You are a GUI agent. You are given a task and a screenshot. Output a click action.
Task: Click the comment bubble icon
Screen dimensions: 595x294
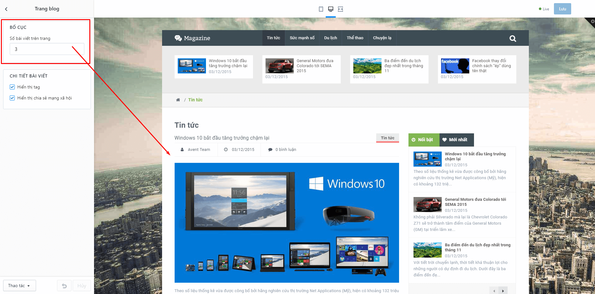click(270, 150)
